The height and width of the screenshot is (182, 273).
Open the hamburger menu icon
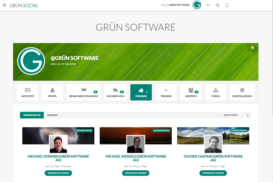[4, 5]
